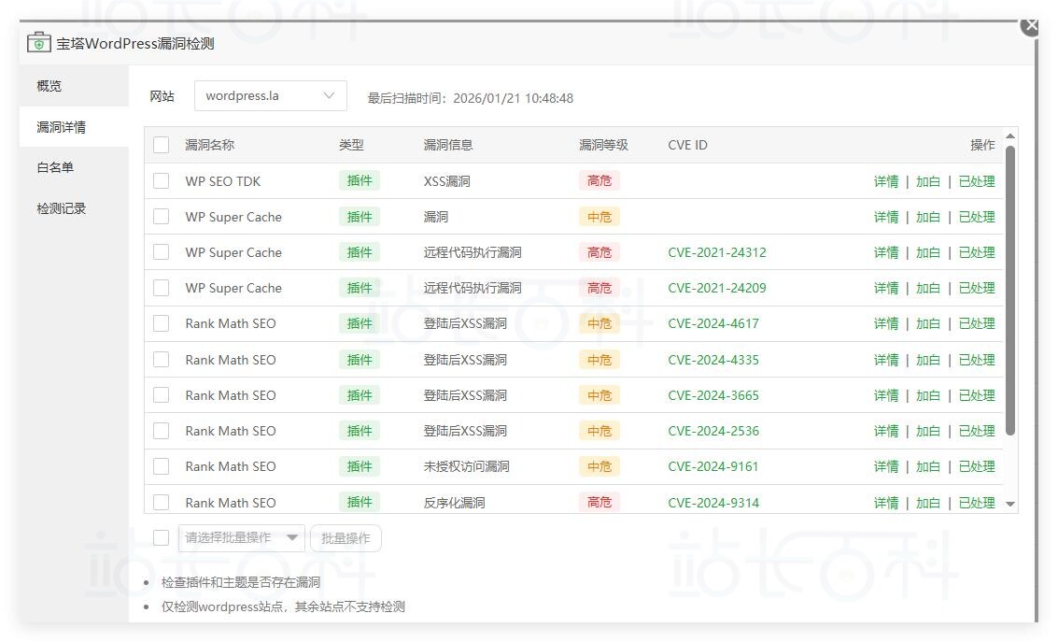Toggle the select-all checkbox in table header
Image resolution: width=1058 pixels, height=642 pixels.
[x=162, y=145]
